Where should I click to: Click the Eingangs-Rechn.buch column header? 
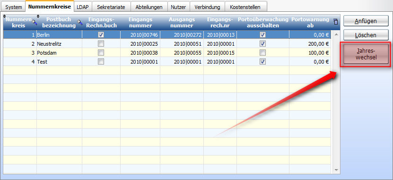click(101, 22)
